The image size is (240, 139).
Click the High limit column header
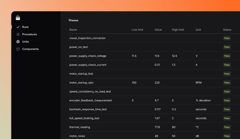[x=178, y=30]
